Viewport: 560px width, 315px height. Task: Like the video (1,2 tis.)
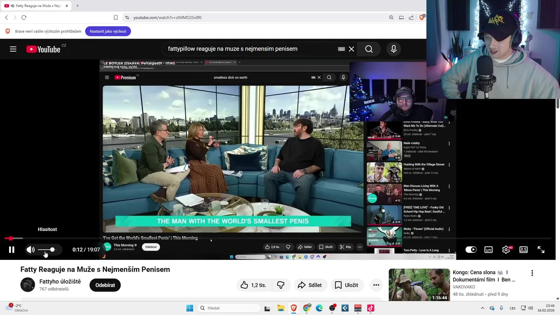pyautogui.click(x=253, y=285)
